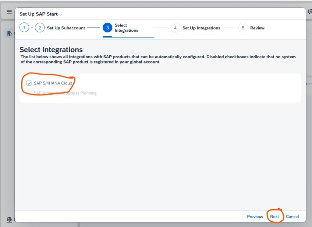Click the step 5 circle icon

(x=243, y=28)
